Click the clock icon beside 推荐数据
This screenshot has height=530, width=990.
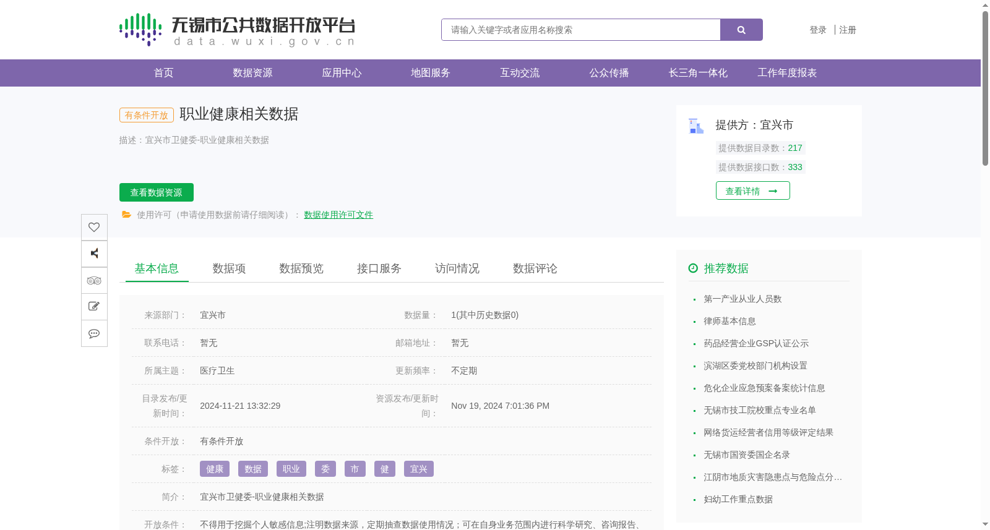(693, 268)
